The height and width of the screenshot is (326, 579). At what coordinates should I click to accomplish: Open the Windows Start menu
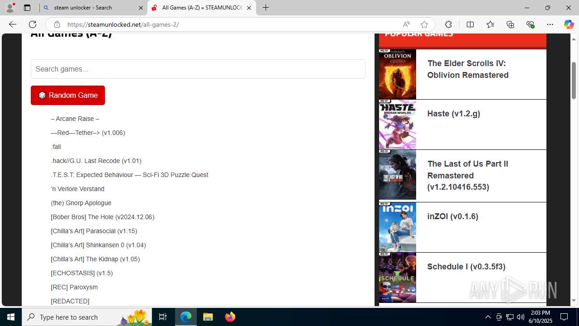11,317
